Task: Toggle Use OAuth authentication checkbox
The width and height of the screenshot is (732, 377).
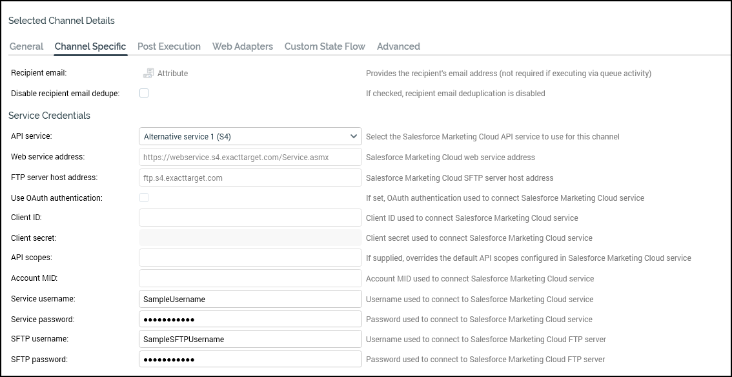Action: pos(144,198)
